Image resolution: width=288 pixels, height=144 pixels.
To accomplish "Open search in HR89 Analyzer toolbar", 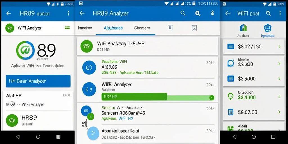I will pos(183,13).
